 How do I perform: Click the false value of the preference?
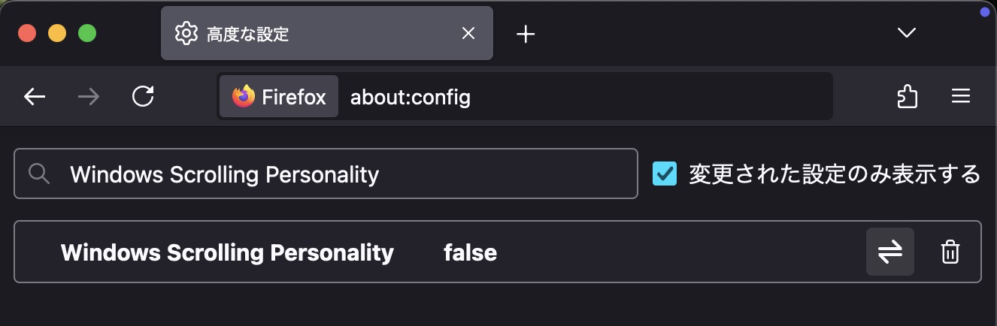470,253
